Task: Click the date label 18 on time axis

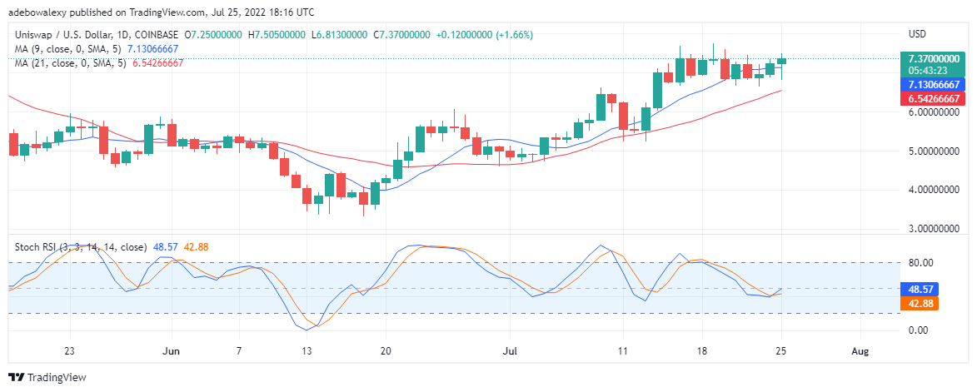Action: click(x=702, y=351)
